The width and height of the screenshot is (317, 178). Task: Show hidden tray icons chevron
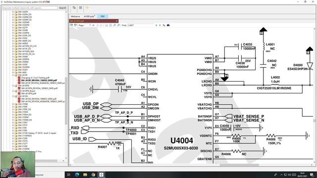(281, 175)
